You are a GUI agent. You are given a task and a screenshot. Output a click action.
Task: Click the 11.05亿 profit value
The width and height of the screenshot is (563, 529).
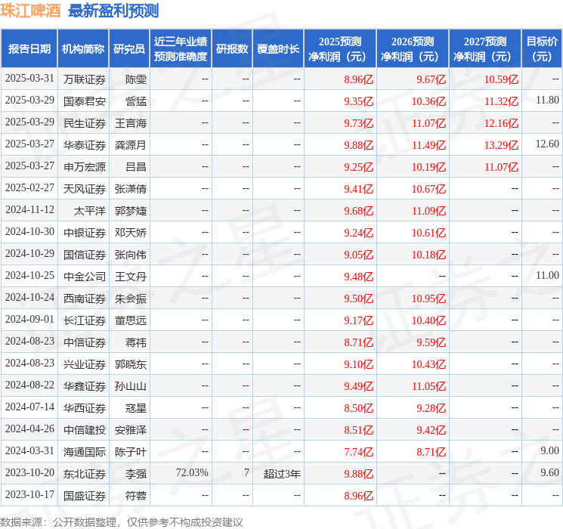click(x=428, y=386)
